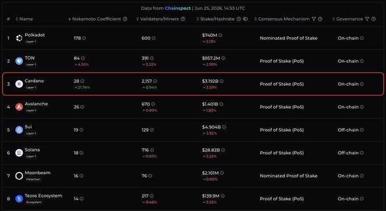The image size is (386, 211).
Task: Show info for Polkadot $740M stake
Action: (x=220, y=35)
